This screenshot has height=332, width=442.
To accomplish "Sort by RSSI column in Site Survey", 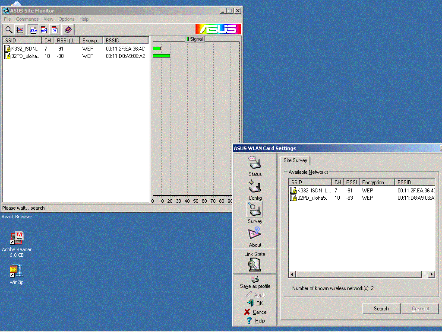I will point(351,182).
